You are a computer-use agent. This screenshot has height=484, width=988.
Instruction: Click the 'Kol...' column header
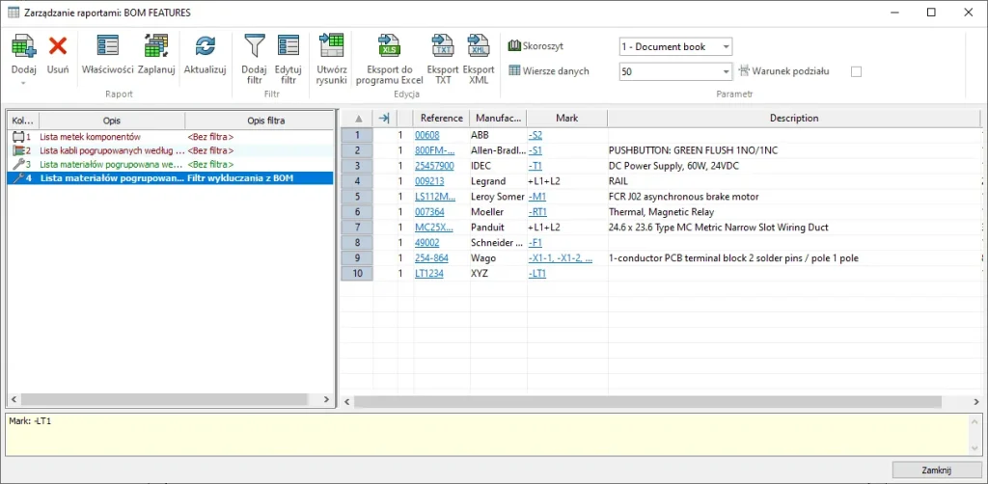(23, 121)
